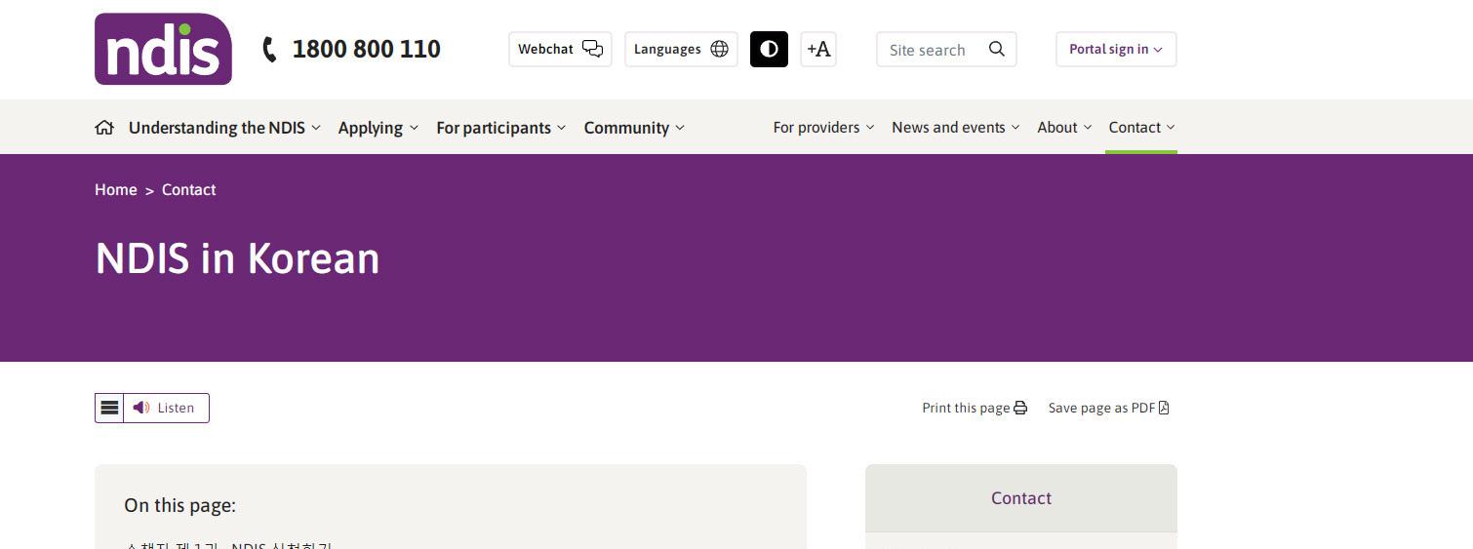The image size is (1473, 549).
Task: Expand For providers menu
Action: coord(824,128)
